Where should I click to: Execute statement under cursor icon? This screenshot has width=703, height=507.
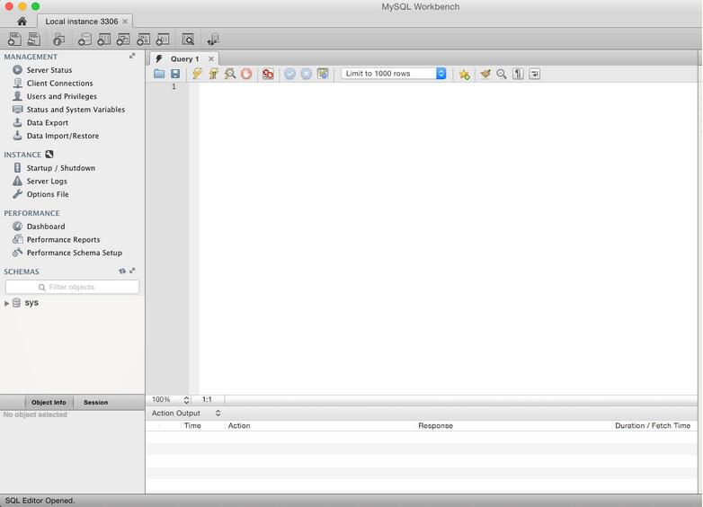click(x=213, y=74)
